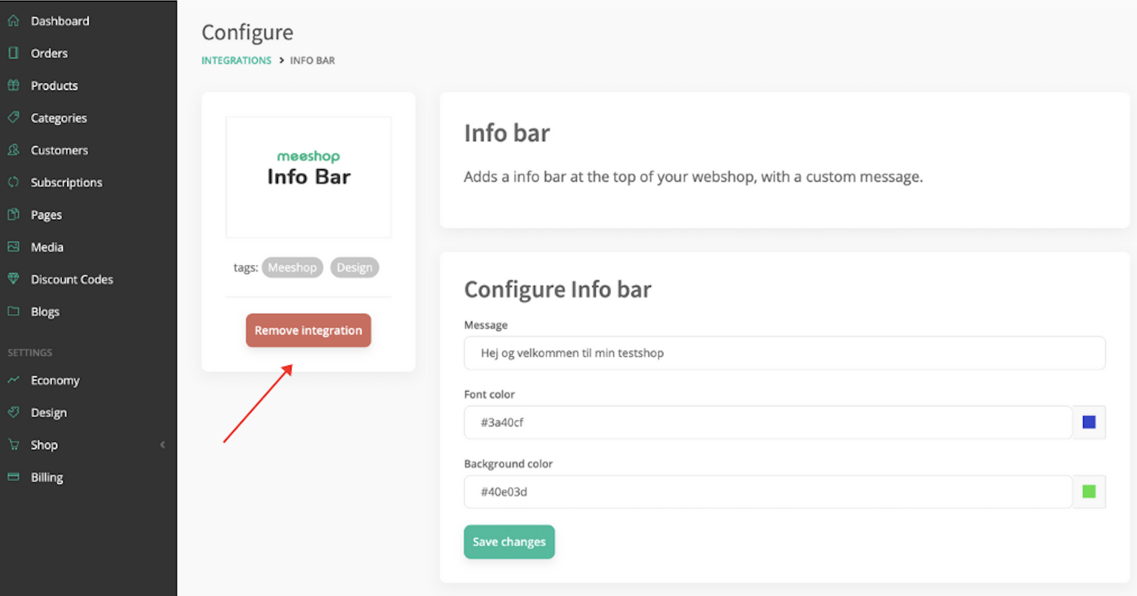Click the Design palette icon
Image resolution: width=1137 pixels, height=596 pixels.
pyautogui.click(x=14, y=412)
